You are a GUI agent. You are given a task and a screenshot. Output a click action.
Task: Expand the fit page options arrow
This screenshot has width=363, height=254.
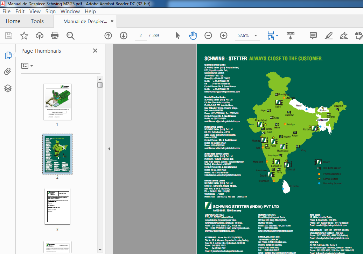pos(277,36)
